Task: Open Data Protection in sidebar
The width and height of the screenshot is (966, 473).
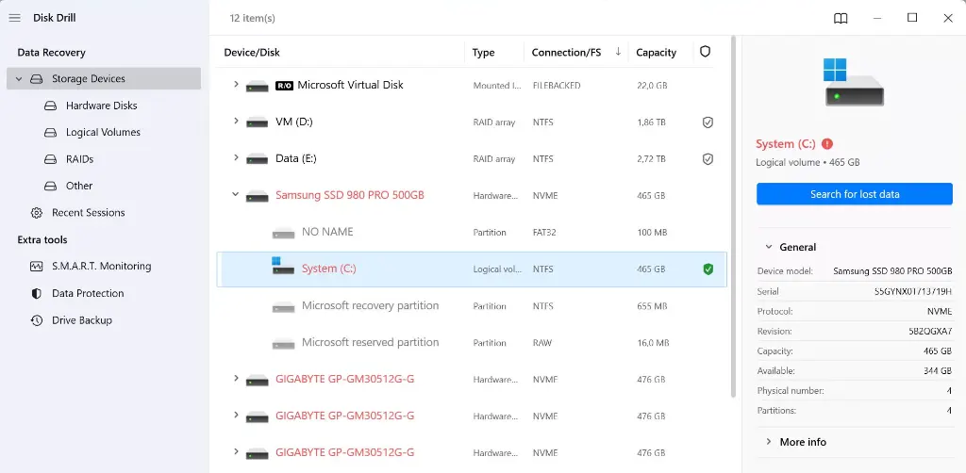Action: point(88,293)
